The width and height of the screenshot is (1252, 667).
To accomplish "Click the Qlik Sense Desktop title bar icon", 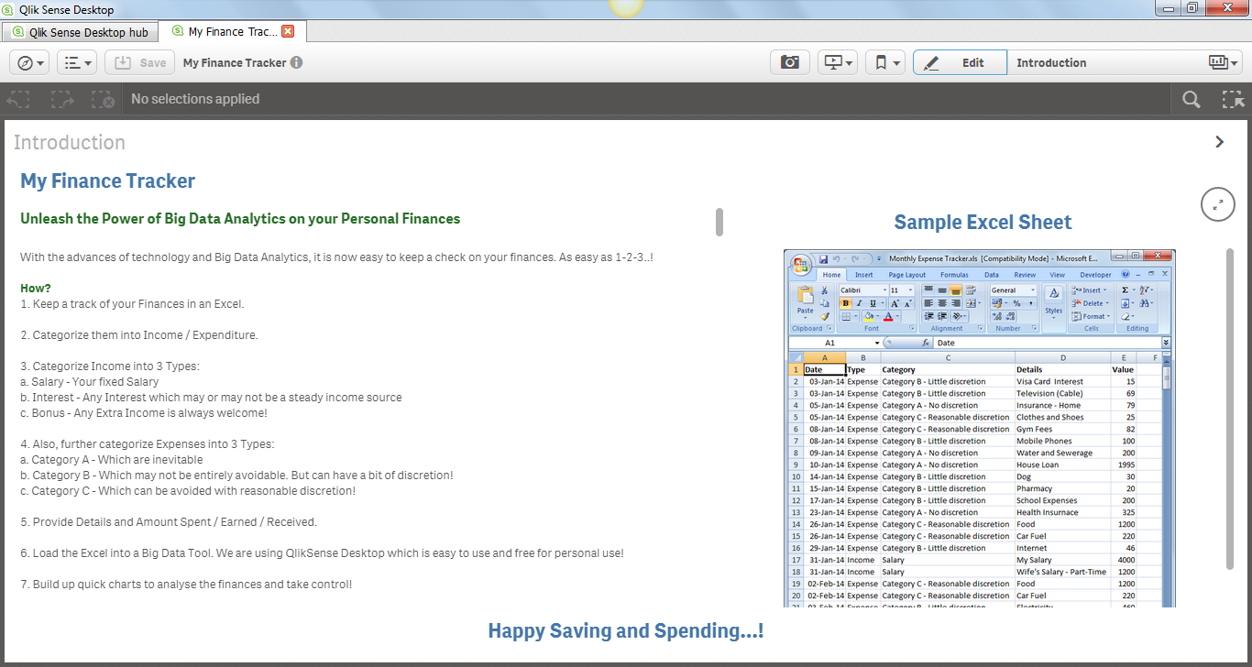I will (x=9, y=9).
